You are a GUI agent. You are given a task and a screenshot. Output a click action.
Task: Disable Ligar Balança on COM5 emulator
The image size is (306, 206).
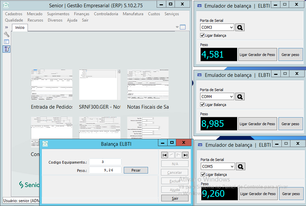point(203,175)
